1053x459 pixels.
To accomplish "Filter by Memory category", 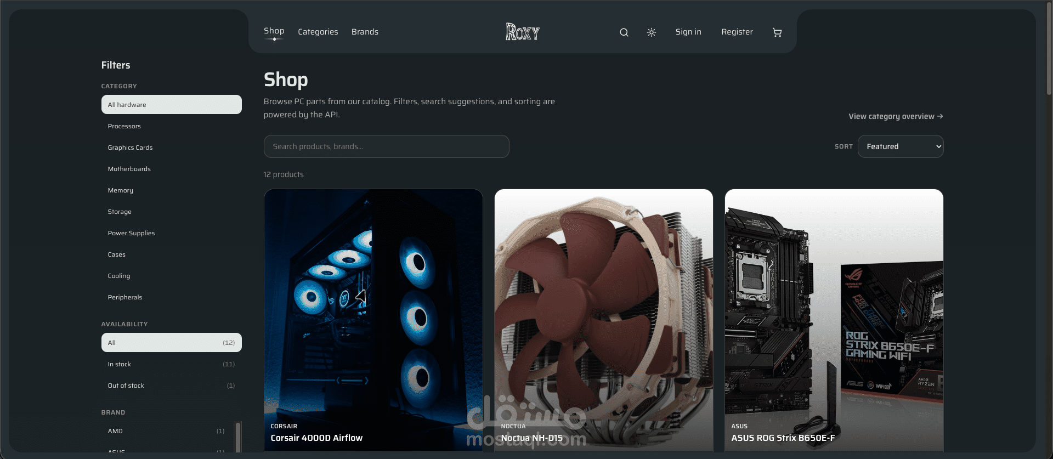I will click(171, 190).
